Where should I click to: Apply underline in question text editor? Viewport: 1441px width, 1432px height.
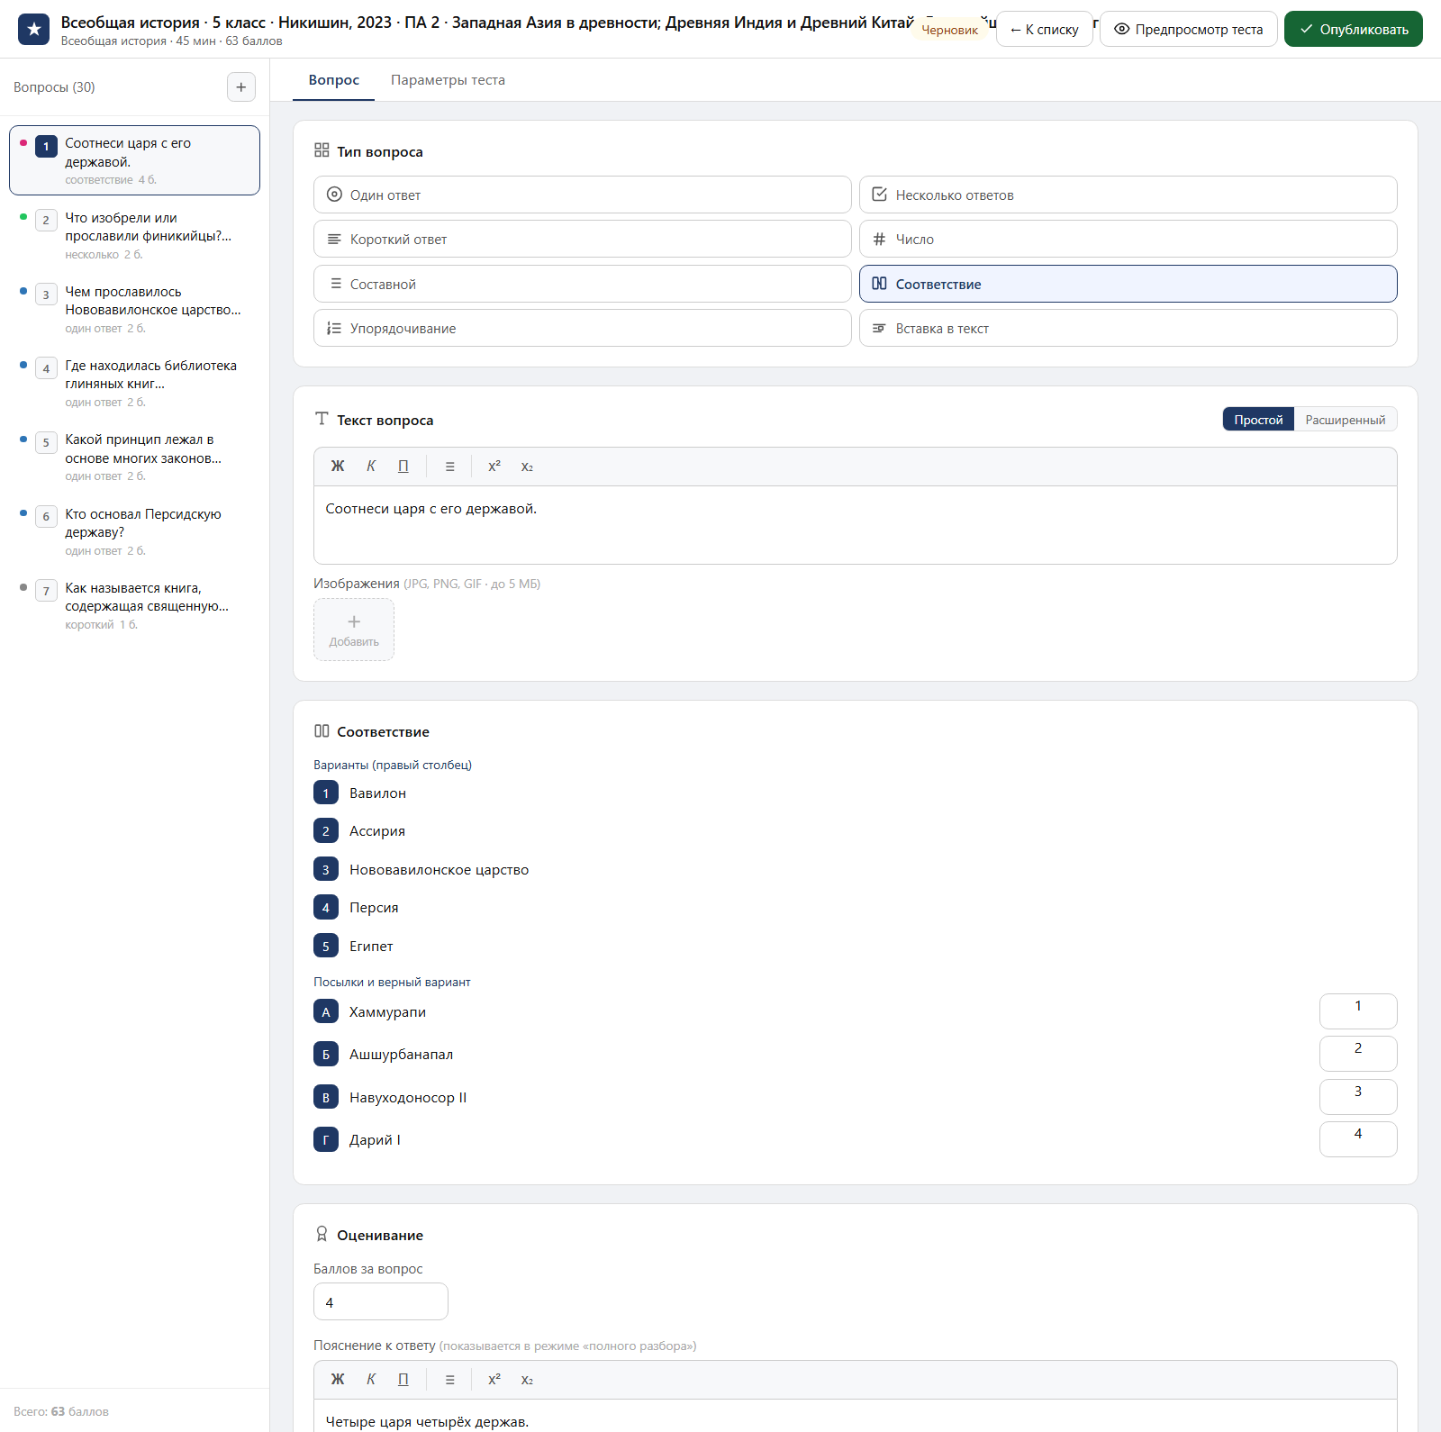(x=403, y=467)
